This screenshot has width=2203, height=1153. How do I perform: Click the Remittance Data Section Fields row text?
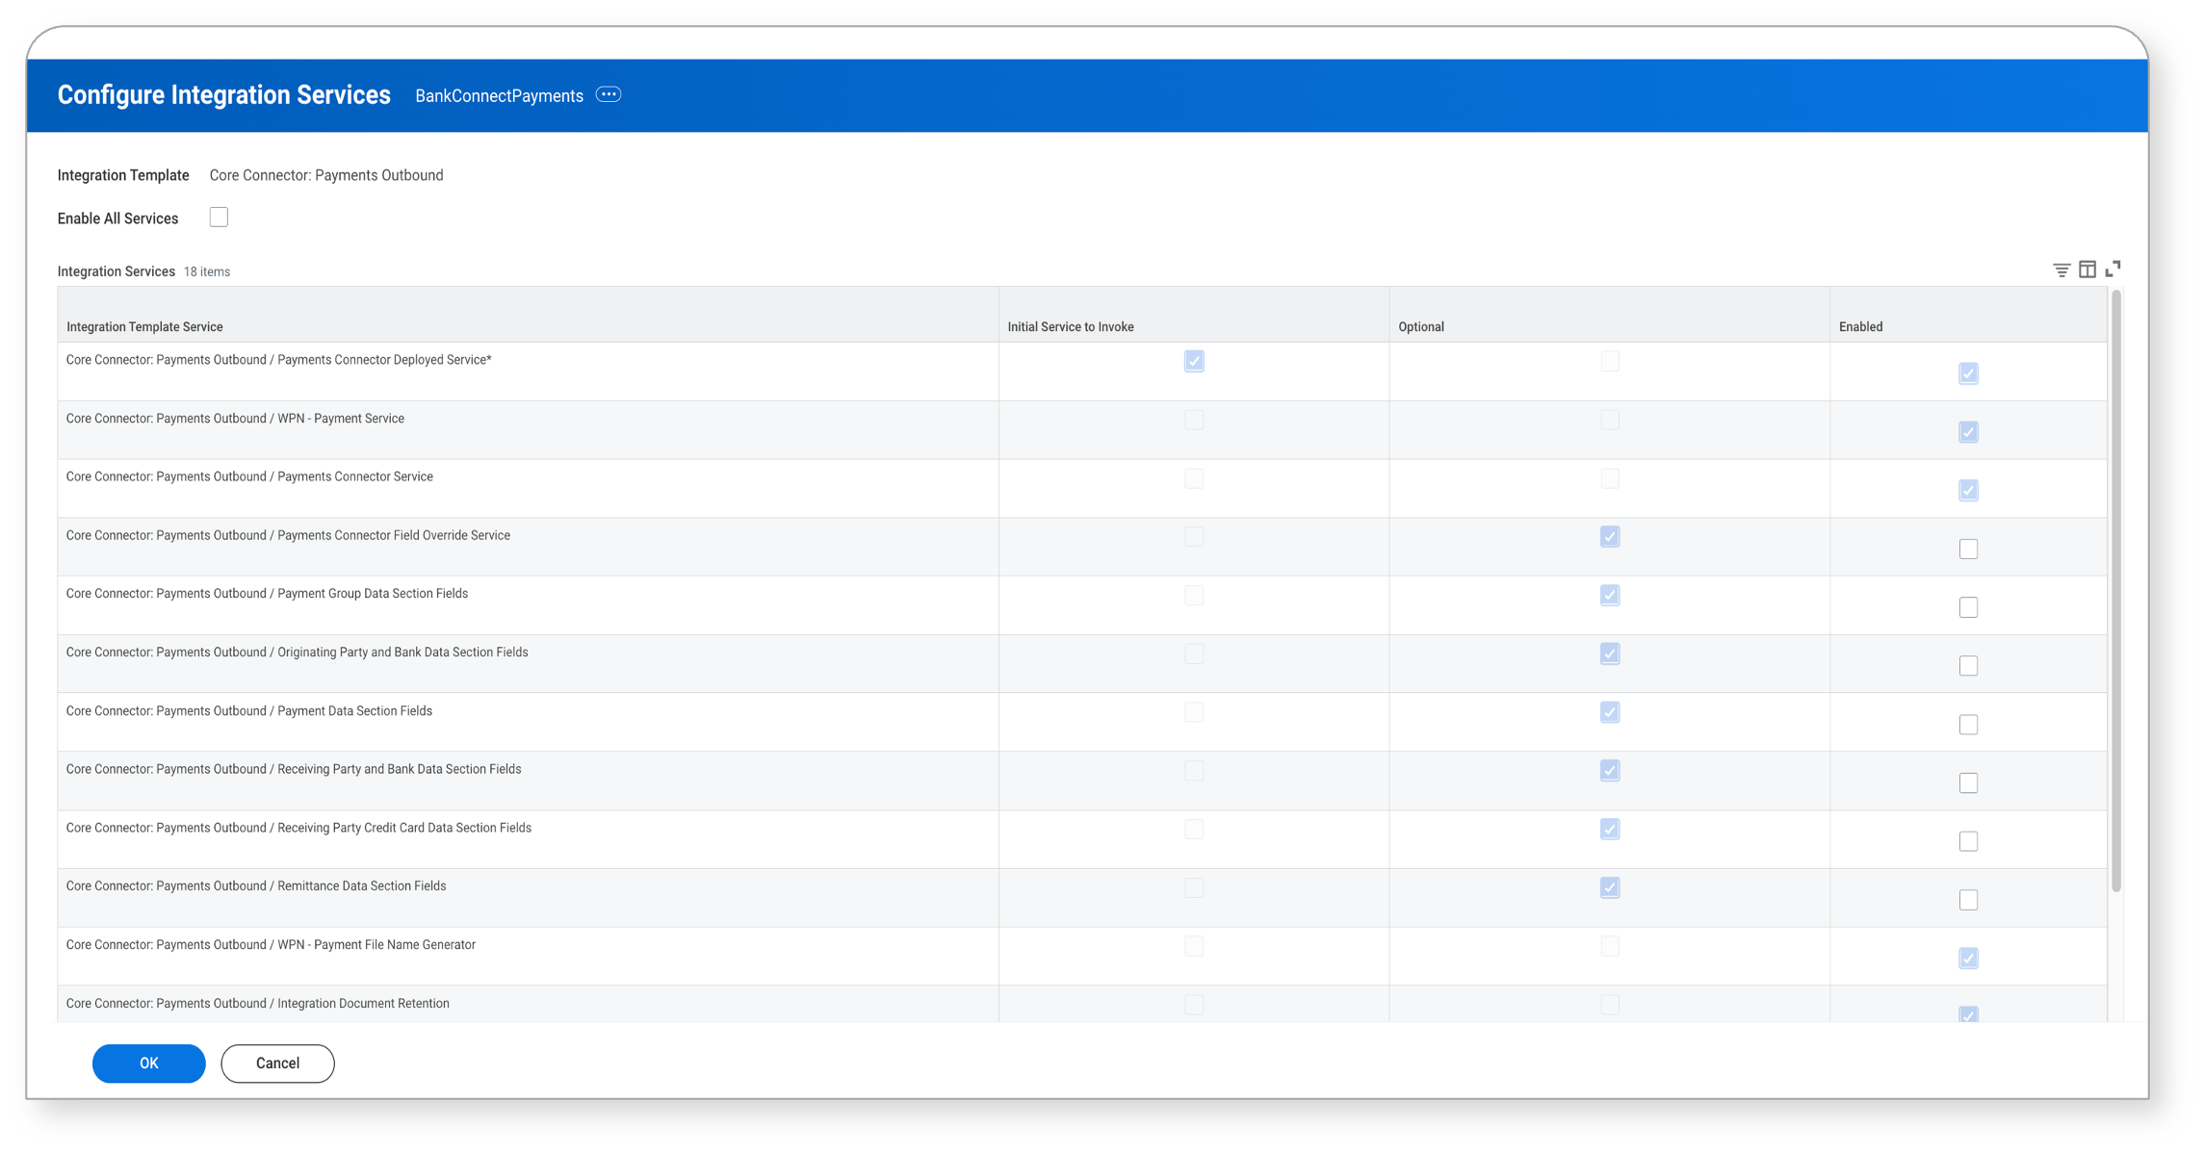pyautogui.click(x=256, y=886)
